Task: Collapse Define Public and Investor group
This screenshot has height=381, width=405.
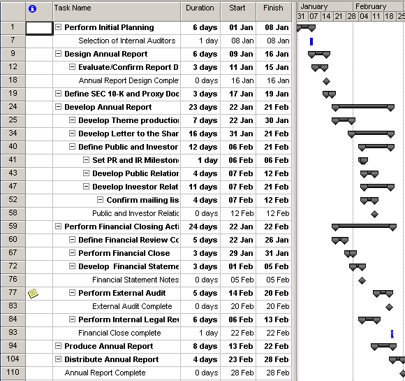Action: 73,146
